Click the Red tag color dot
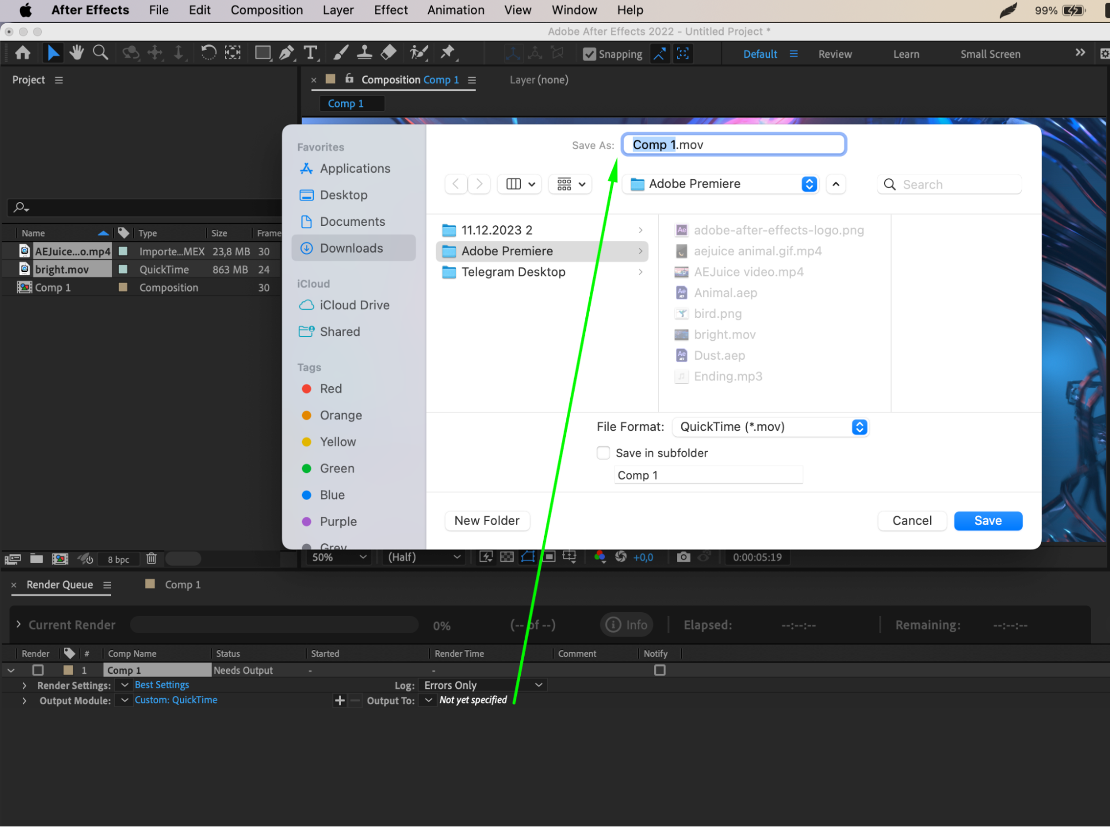The height and width of the screenshot is (827, 1110). click(307, 389)
